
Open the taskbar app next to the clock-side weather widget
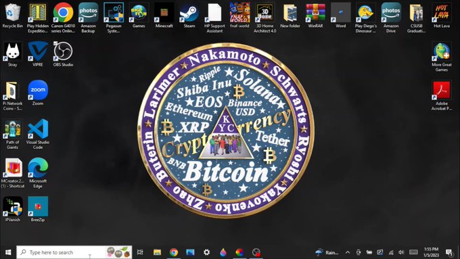[x=256, y=252]
